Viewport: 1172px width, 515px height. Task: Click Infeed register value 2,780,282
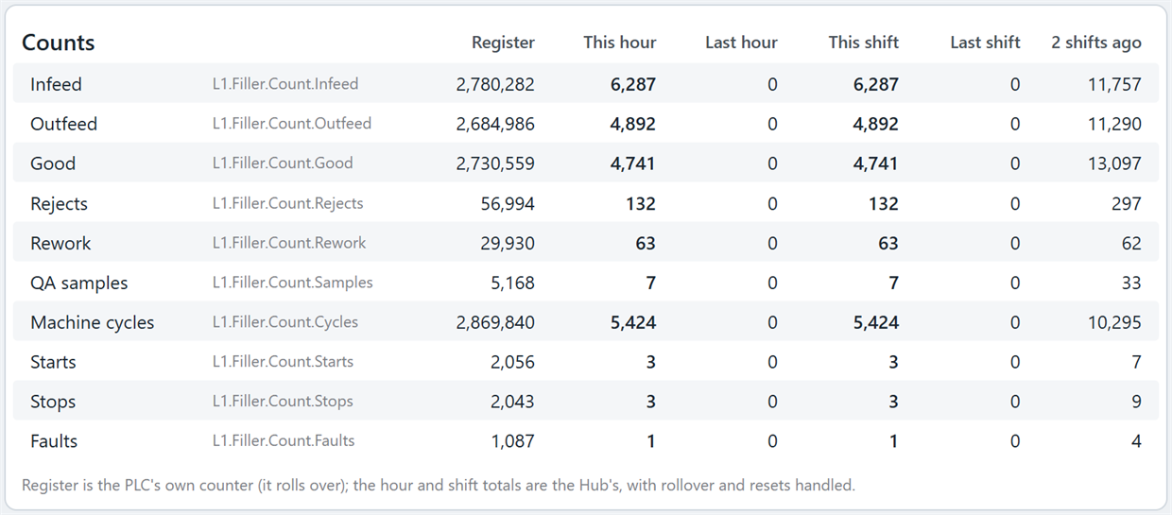(x=495, y=84)
